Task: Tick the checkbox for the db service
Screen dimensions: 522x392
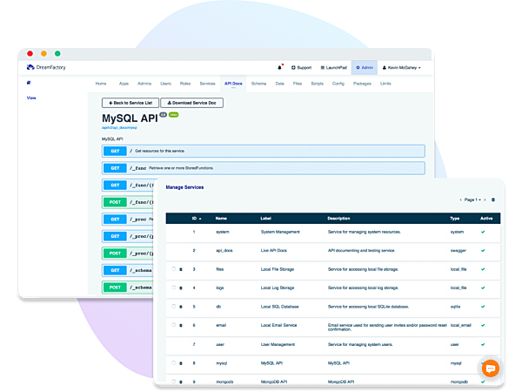Action: pyautogui.click(x=173, y=307)
